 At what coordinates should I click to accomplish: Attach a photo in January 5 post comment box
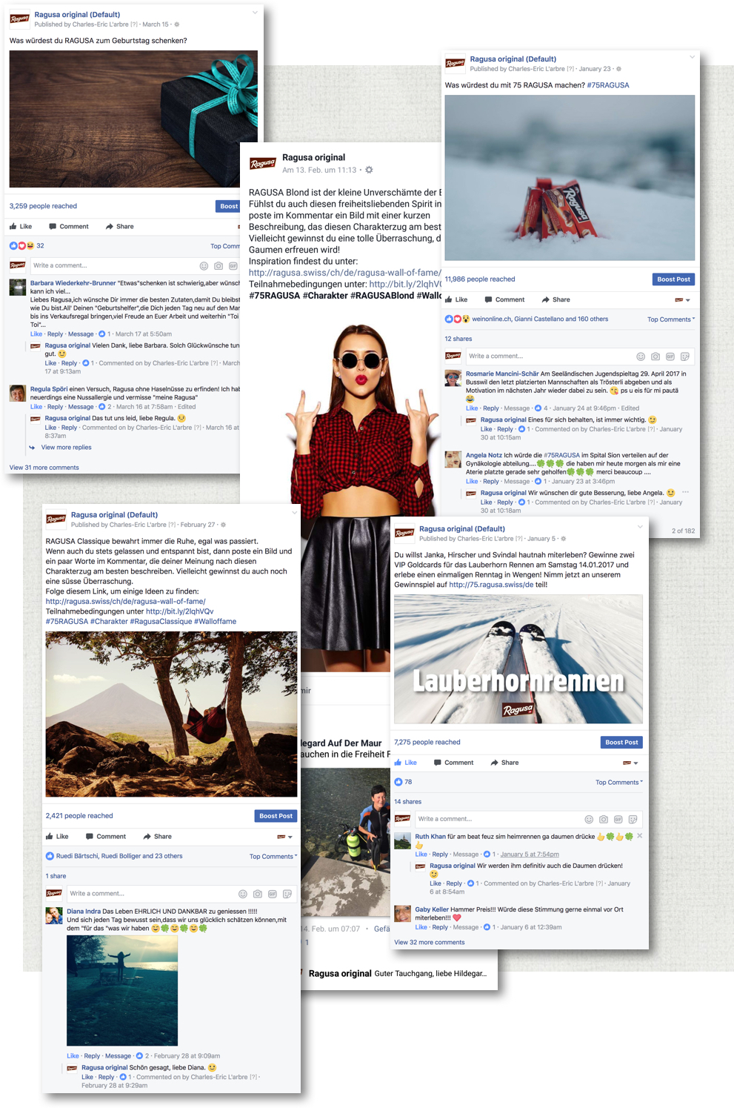(604, 820)
